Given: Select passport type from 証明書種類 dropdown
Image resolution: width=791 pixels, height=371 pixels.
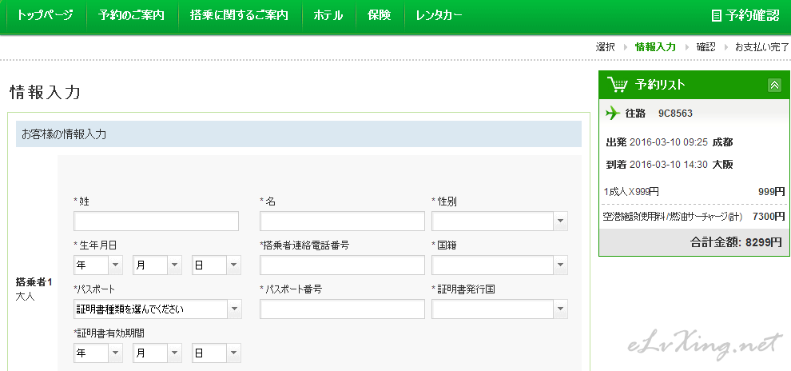Looking at the screenshot, I should [x=157, y=309].
